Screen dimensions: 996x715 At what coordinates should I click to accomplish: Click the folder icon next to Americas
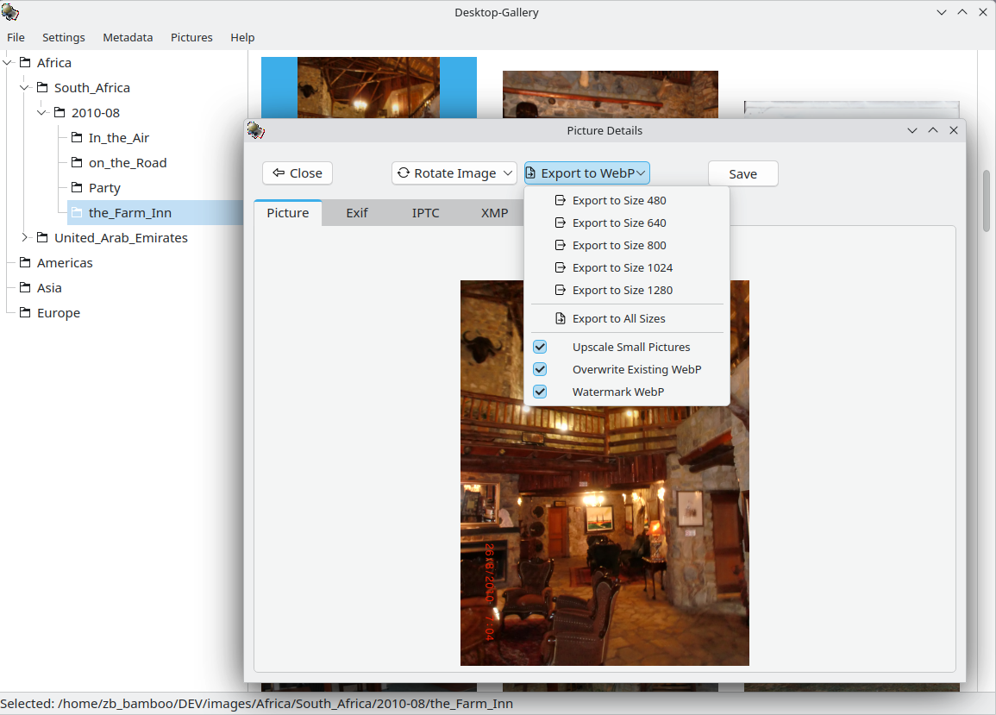25,263
